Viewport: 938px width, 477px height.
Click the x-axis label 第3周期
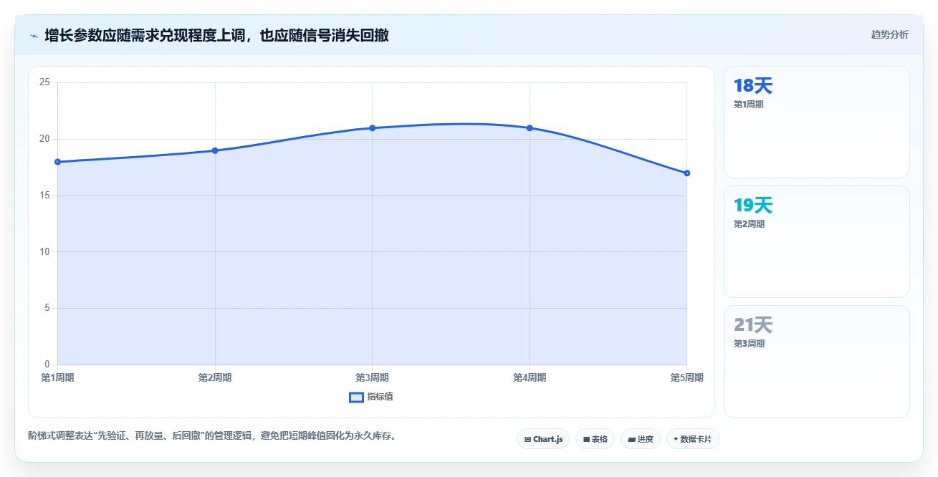point(372,377)
